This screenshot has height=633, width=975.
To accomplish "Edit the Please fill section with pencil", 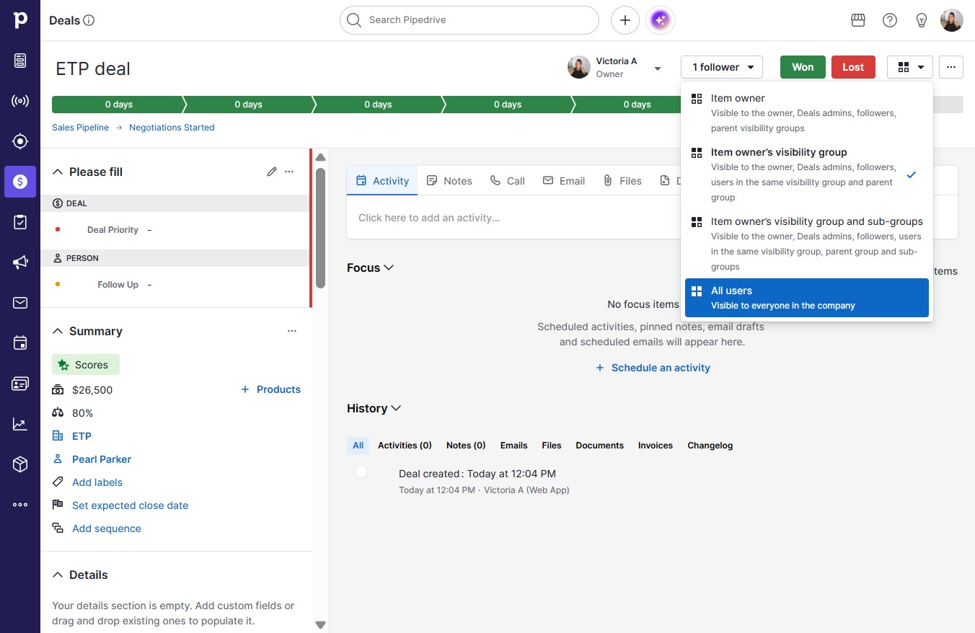I will coord(272,172).
